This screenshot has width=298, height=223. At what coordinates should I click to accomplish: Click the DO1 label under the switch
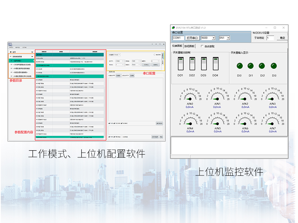[x=180, y=76]
